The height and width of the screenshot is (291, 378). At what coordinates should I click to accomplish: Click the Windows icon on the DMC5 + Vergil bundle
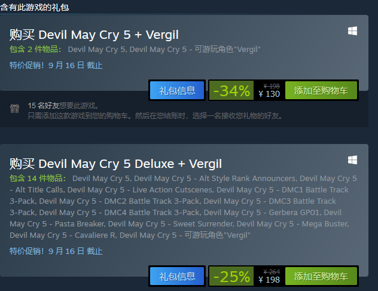pos(352,32)
